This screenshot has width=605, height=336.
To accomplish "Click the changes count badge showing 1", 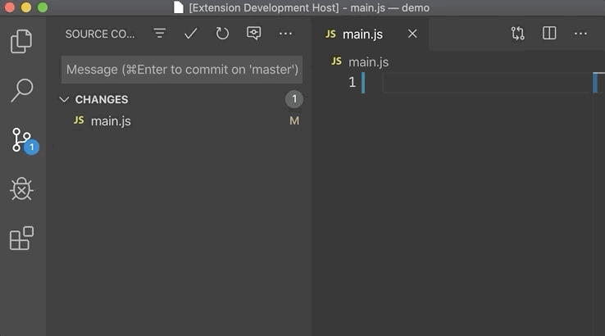I will pyautogui.click(x=294, y=99).
